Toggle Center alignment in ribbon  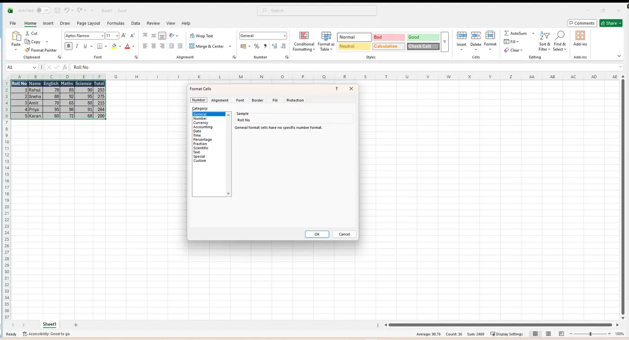tap(154, 46)
